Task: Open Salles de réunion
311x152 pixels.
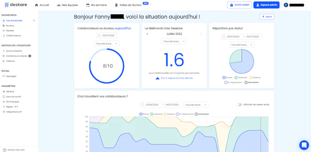Action: [128, 5]
